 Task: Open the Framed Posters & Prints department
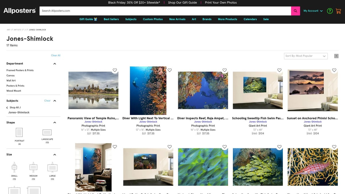point(20,70)
